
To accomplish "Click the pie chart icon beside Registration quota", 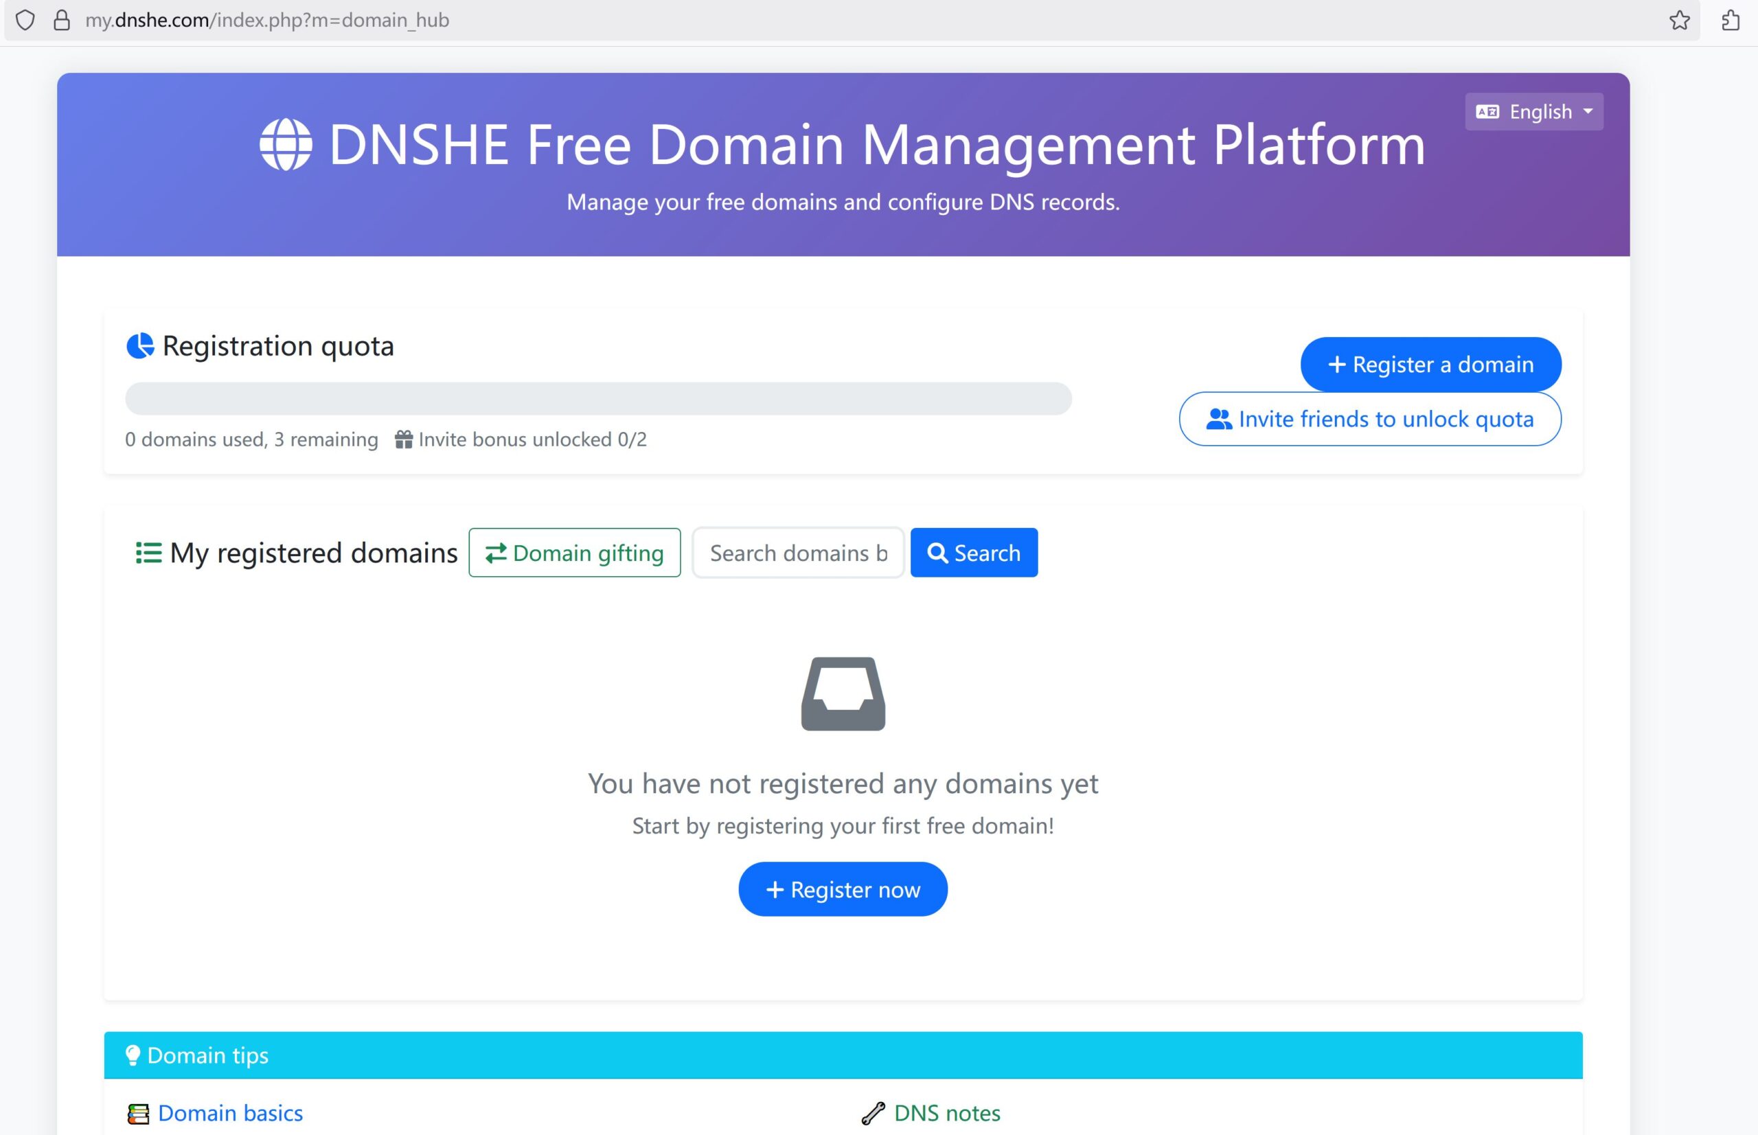I will click(141, 346).
